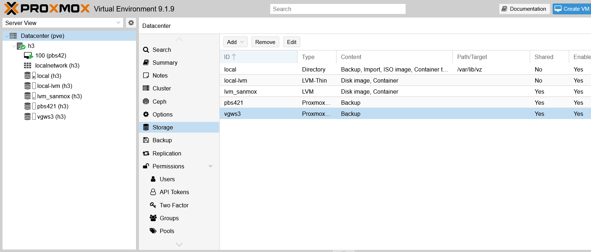Sort by ID column header
591x252 pixels.
point(258,57)
